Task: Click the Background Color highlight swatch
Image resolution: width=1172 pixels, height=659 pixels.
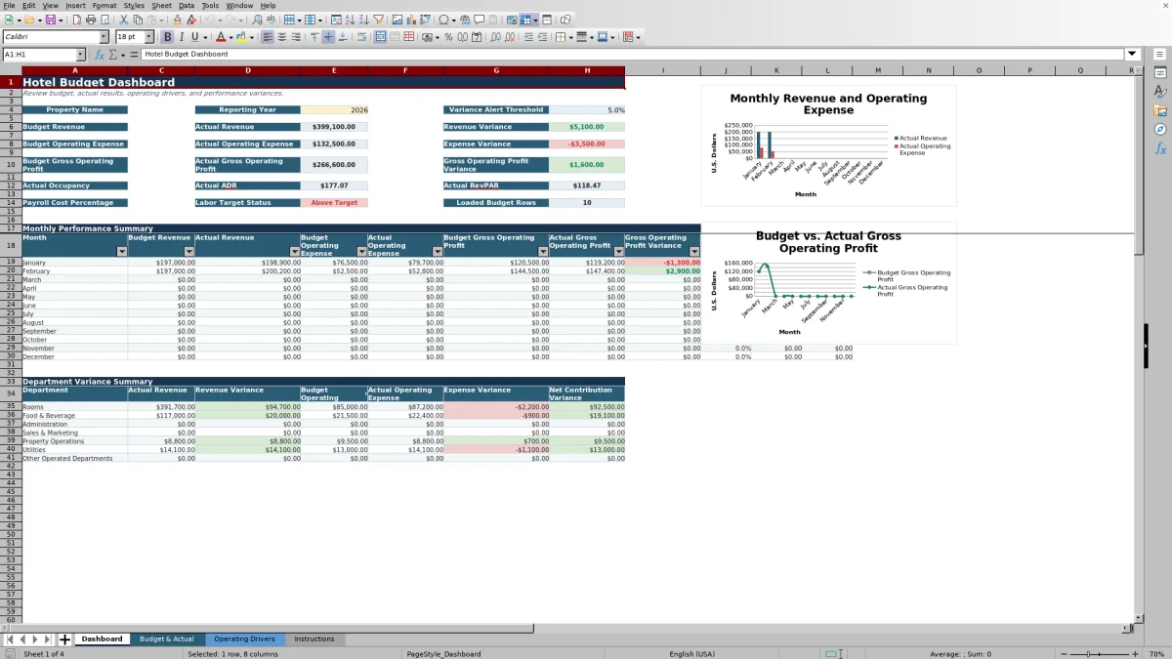Action: pos(239,37)
